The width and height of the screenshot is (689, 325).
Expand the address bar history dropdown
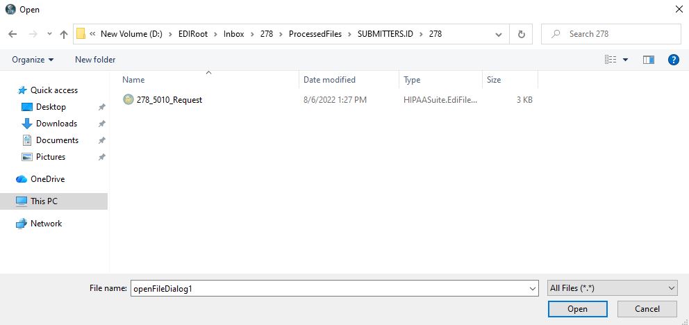click(499, 34)
